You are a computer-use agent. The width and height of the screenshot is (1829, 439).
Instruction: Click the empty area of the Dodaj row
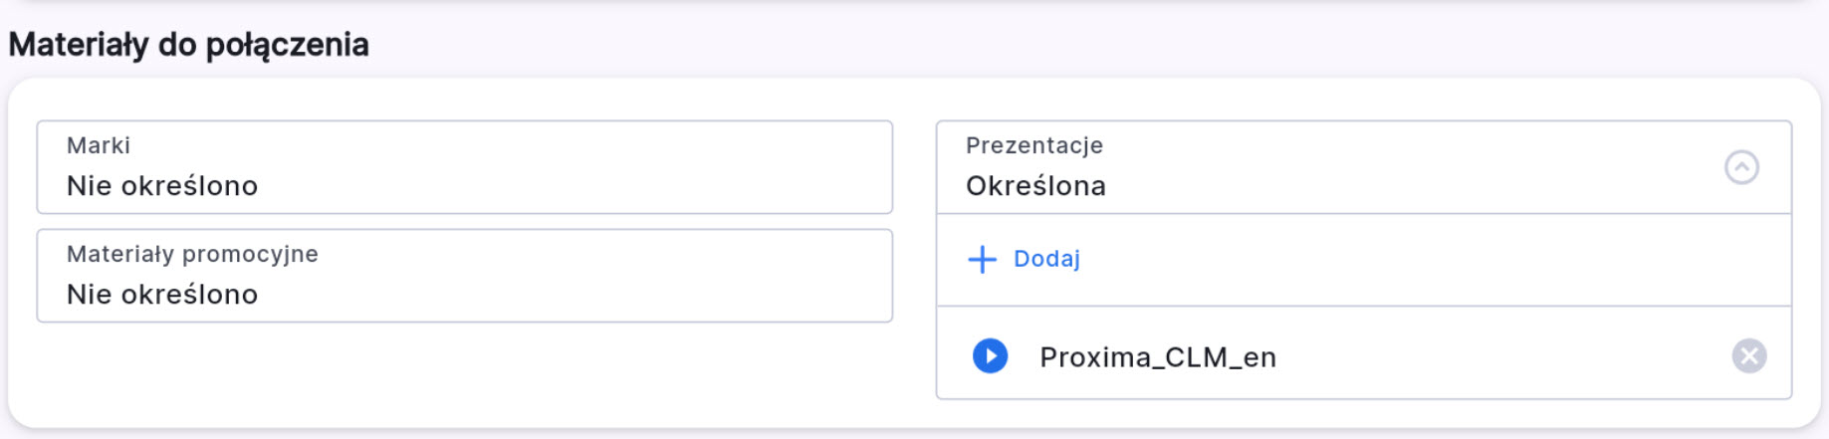(1444, 260)
